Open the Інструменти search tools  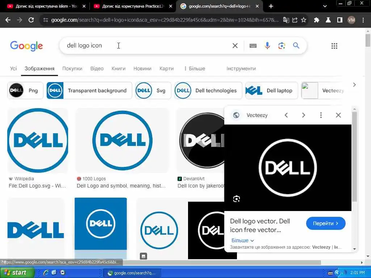pos(241,68)
